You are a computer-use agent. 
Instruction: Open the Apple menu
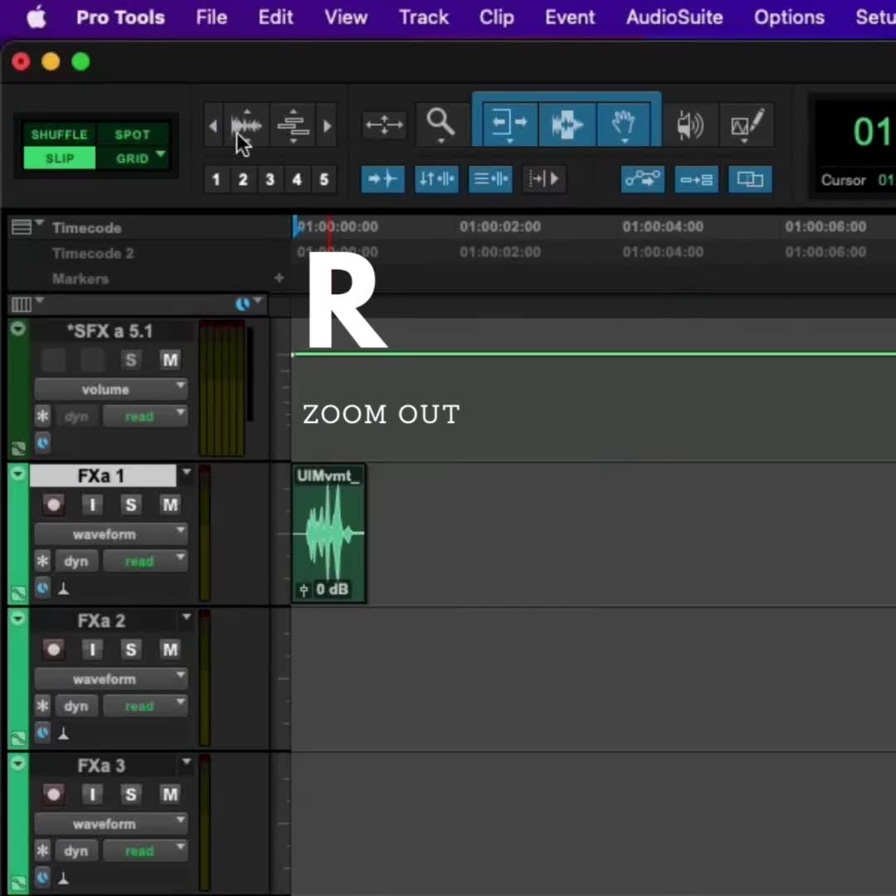37,17
